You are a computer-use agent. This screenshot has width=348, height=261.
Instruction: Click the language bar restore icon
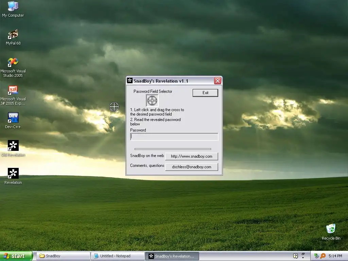tap(303, 254)
